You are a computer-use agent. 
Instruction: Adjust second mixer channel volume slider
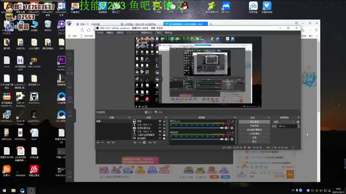197,139
